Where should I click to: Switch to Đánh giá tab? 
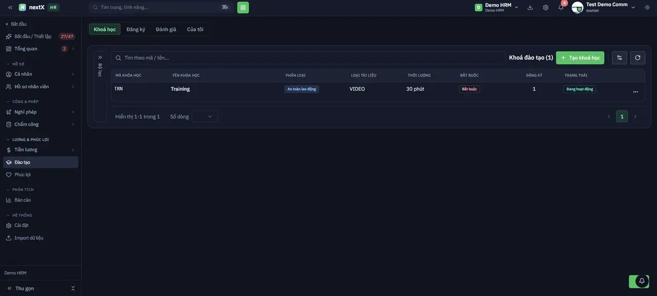click(166, 29)
